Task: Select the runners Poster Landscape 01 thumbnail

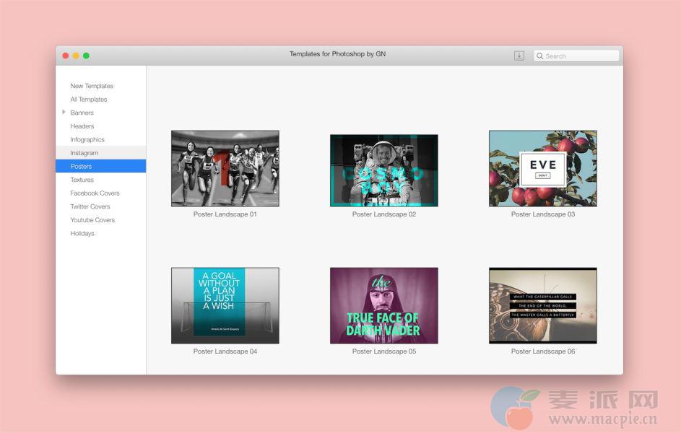Action: click(x=225, y=168)
